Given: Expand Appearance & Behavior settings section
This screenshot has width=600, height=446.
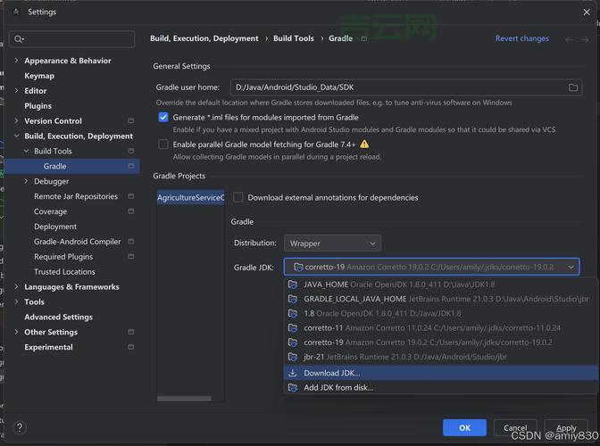Looking at the screenshot, I should coord(17,61).
